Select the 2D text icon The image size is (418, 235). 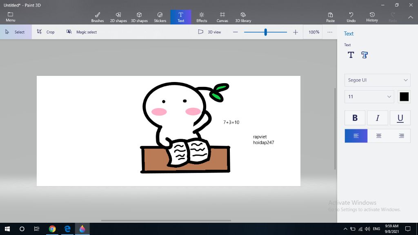[351, 55]
